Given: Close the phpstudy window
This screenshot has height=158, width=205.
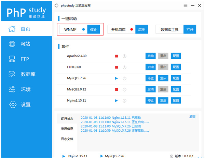Looking at the screenshot, I should coord(200,5).
